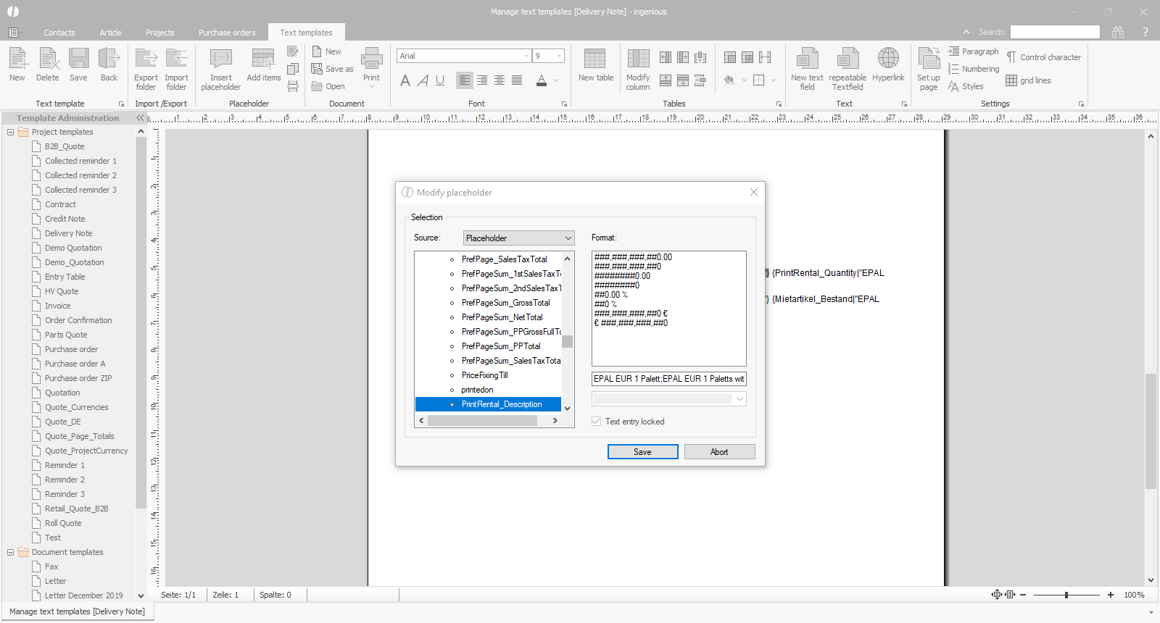Screen dimensions: 1160x623
Task: Open the Arial font name dropdown
Action: [526, 56]
